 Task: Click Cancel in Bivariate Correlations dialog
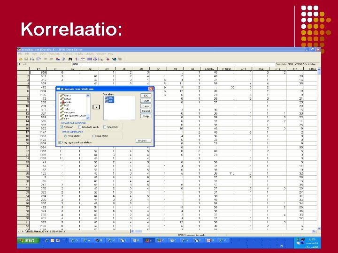click(x=146, y=111)
